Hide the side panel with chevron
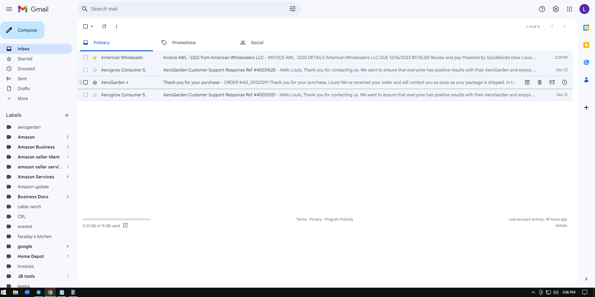595x297 pixels. click(x=586, y=279)
